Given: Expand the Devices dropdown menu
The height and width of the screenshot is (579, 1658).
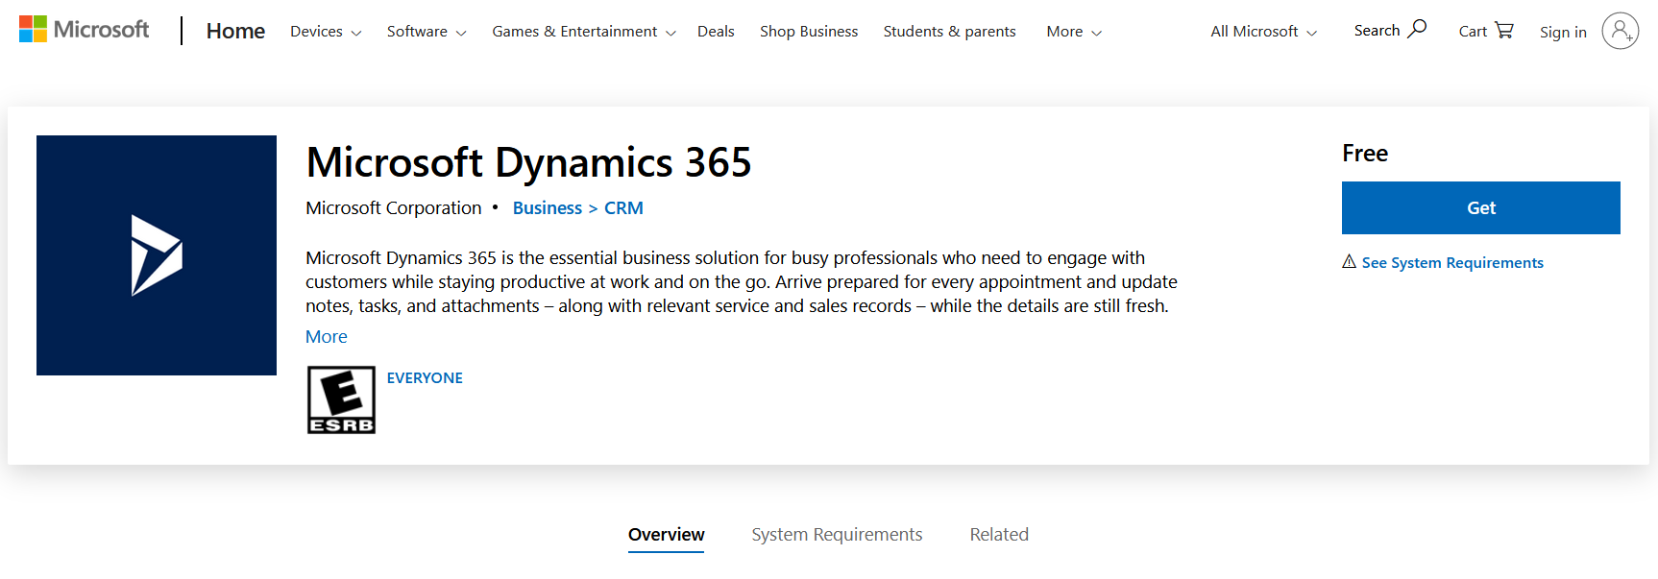Looking at the screenshot, I should pyautogui.click(x=326, y=32).
